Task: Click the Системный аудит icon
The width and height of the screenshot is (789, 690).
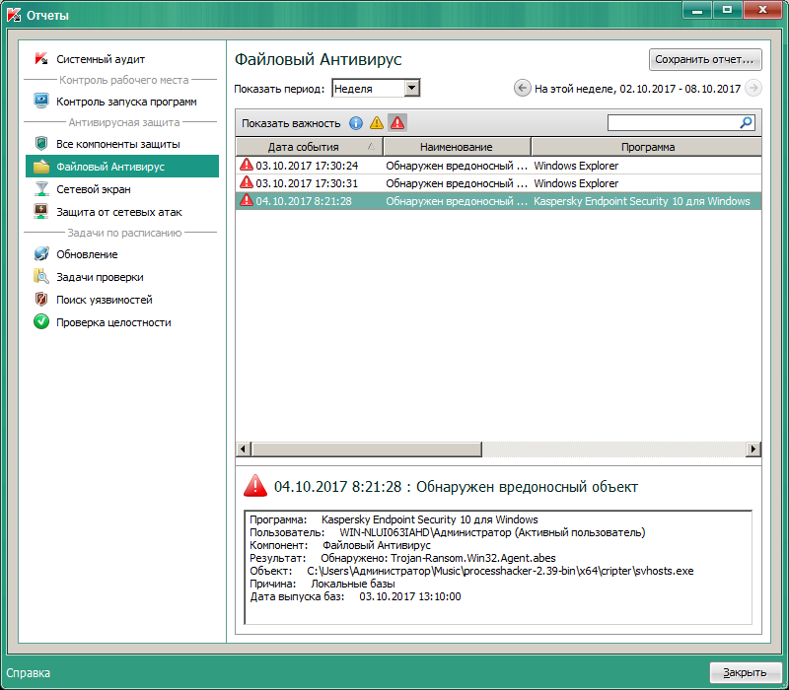Action: 41,59
